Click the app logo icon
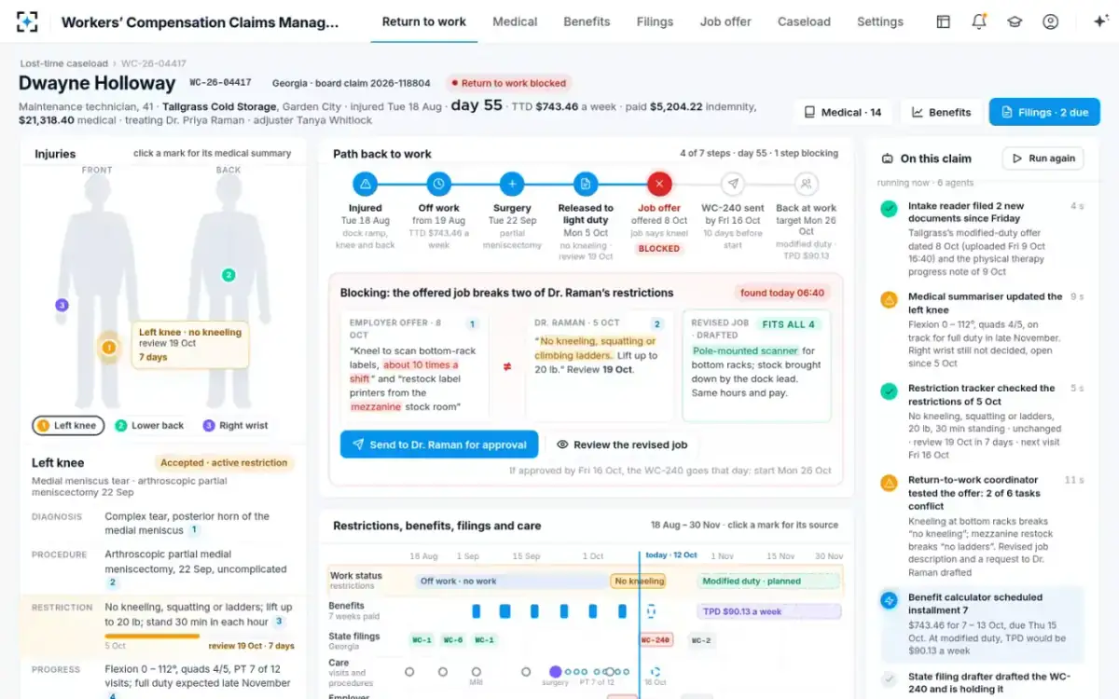Screen dimensions: 1119x699 coord(27,21)
